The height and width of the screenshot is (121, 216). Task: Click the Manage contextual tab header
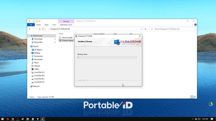(x=66, y=22)
